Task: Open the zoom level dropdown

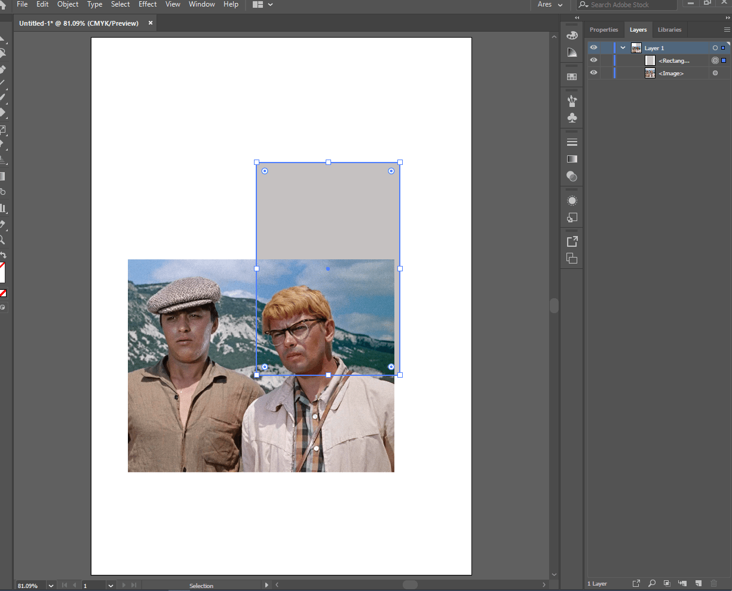Action: (50, 585)
